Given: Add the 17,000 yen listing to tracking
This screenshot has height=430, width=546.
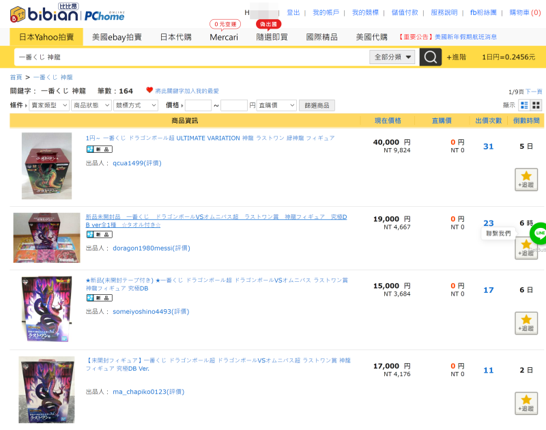Looking at the screenshot, I should tap(526, 403).
